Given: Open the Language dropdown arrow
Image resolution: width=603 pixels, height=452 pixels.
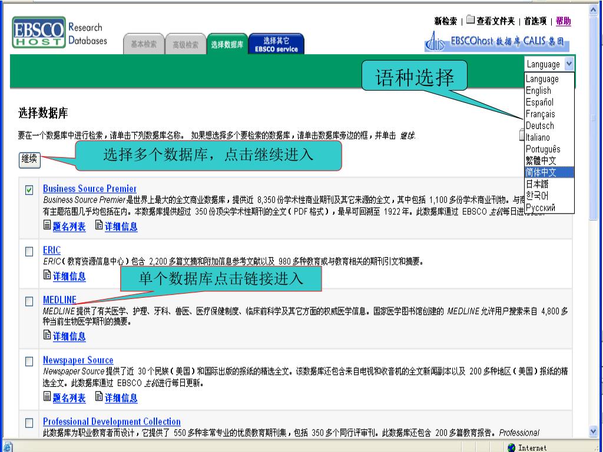Looking at the screenshot, I should (569, 64).
